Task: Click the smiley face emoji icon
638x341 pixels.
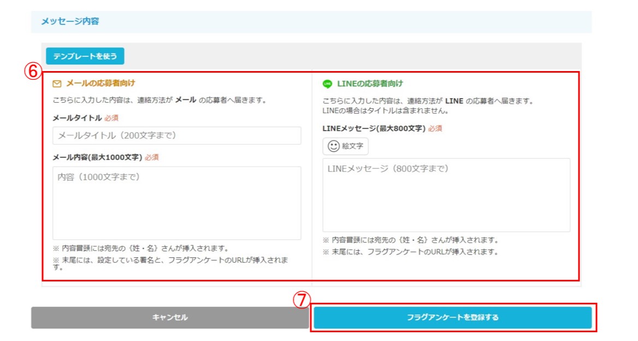Action: 333,146
